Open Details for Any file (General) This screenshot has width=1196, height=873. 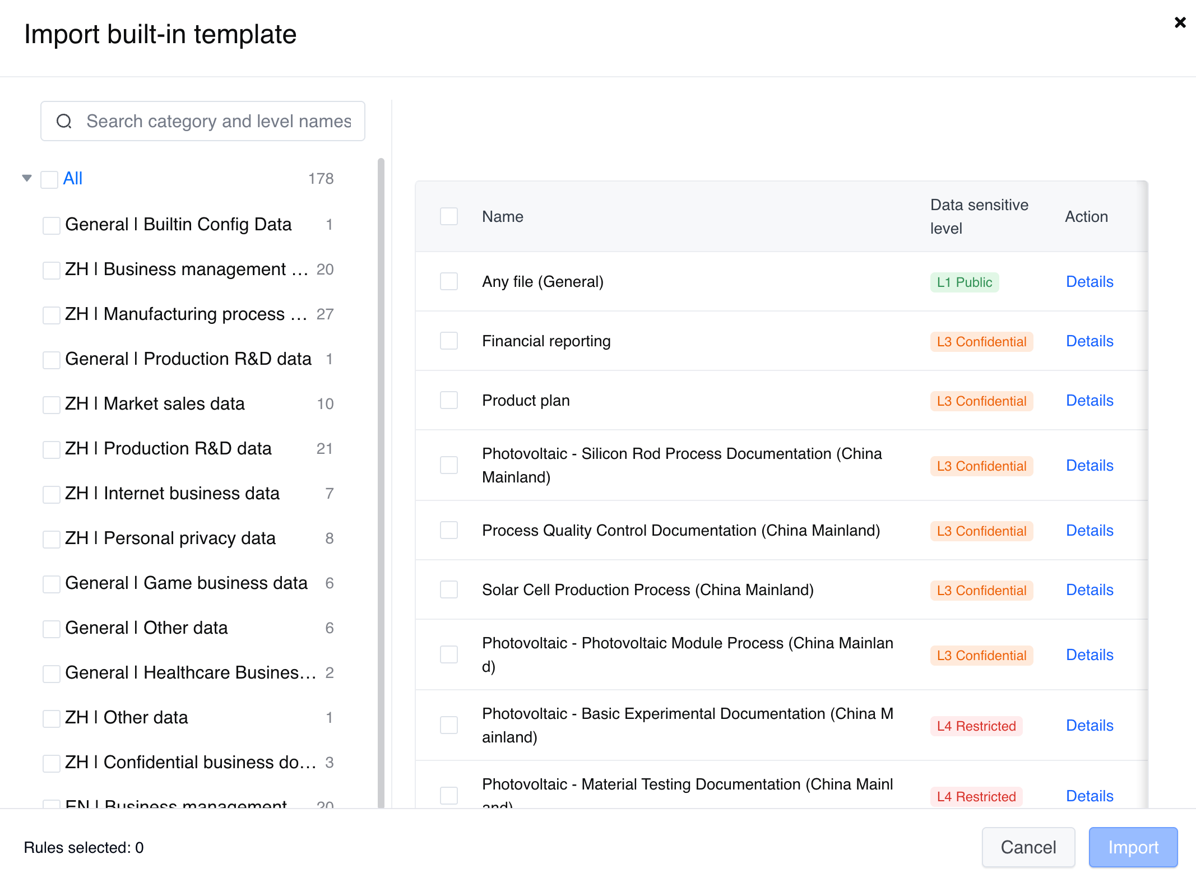1089,281
